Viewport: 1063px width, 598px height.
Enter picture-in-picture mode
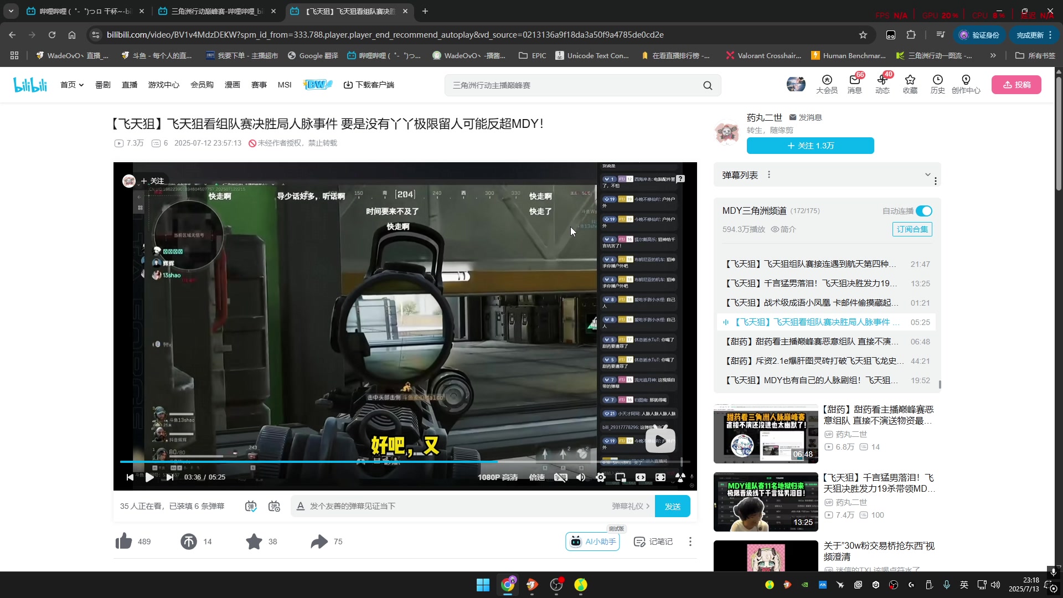click(621, 477)
